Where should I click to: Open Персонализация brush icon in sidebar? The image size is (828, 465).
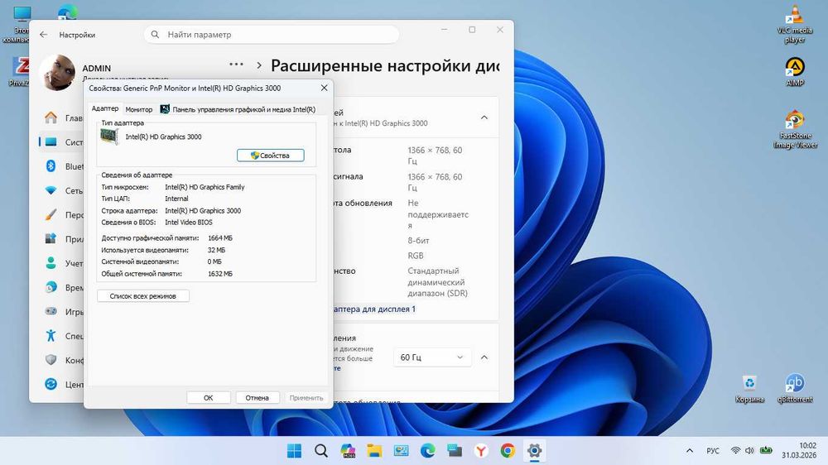click(51, 215)
